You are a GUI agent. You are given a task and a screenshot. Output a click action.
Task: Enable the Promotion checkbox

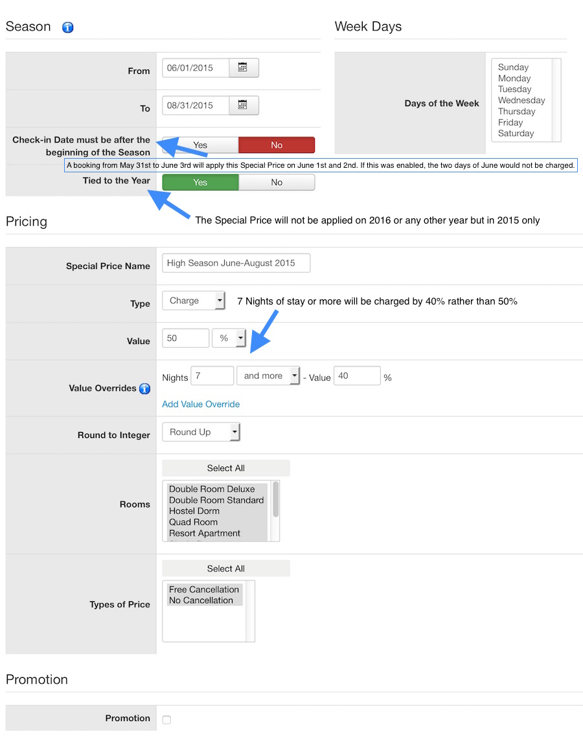(166, 720)
